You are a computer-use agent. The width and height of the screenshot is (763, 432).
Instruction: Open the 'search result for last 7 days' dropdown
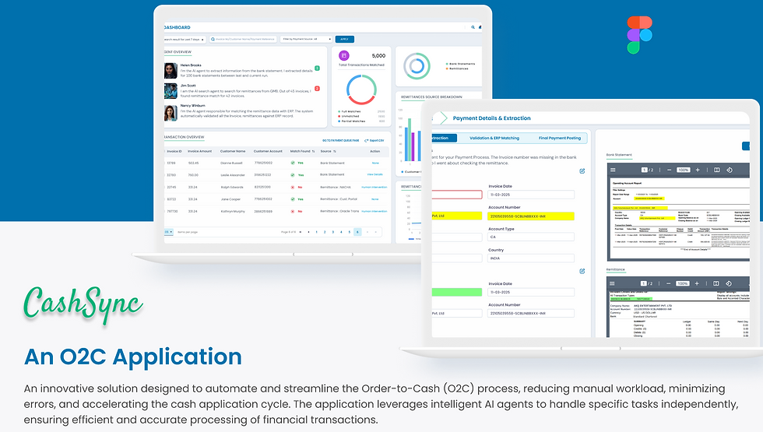[185, 39]
